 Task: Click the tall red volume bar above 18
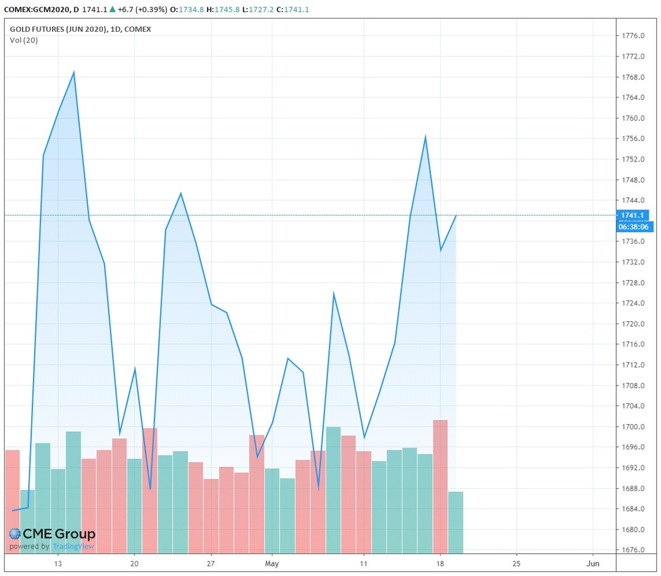point(440,486)
